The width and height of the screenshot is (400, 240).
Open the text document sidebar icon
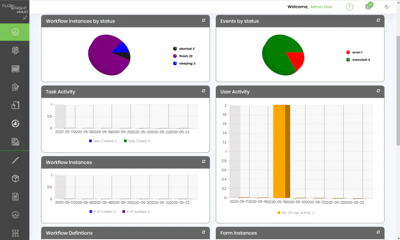click(15, 197)
